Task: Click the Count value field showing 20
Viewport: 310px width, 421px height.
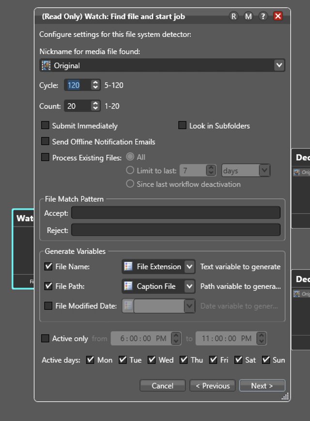Action: coord(77,106)
